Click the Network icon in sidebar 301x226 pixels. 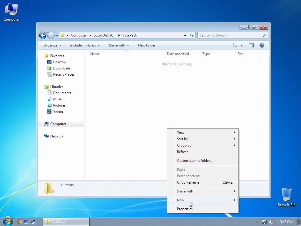pos(46,136)
